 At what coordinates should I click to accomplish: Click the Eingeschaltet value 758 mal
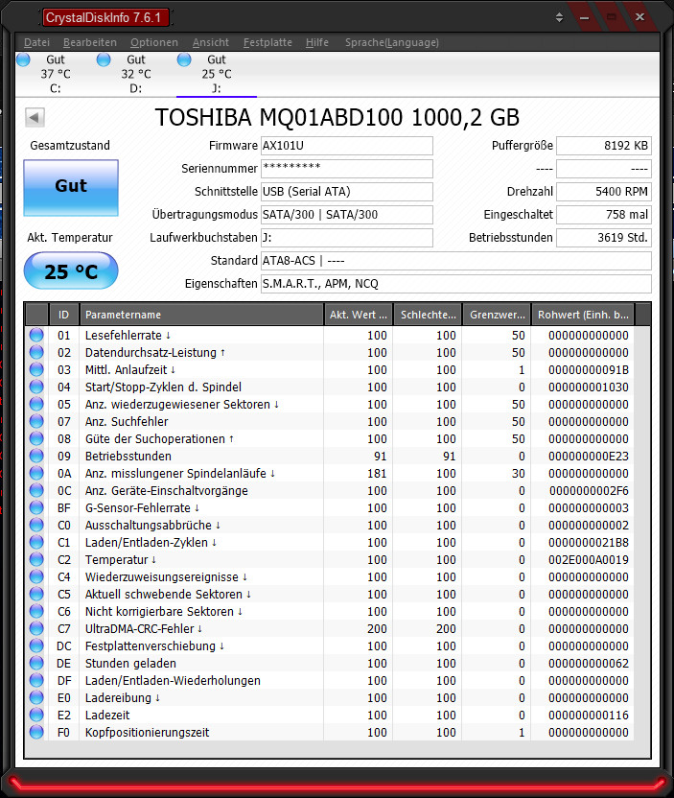604,214
